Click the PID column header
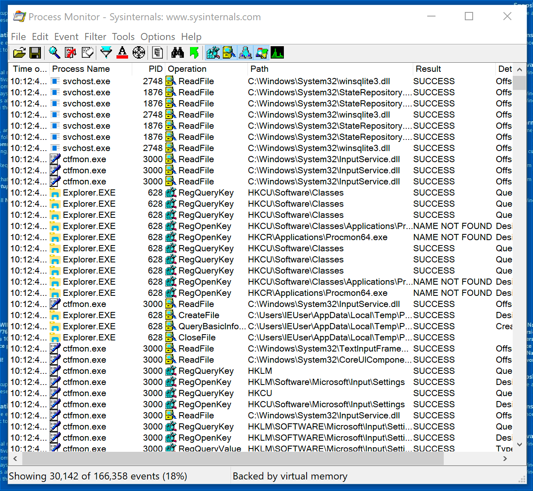This screenshot has height=491, width=533. (x=148, y=69)
